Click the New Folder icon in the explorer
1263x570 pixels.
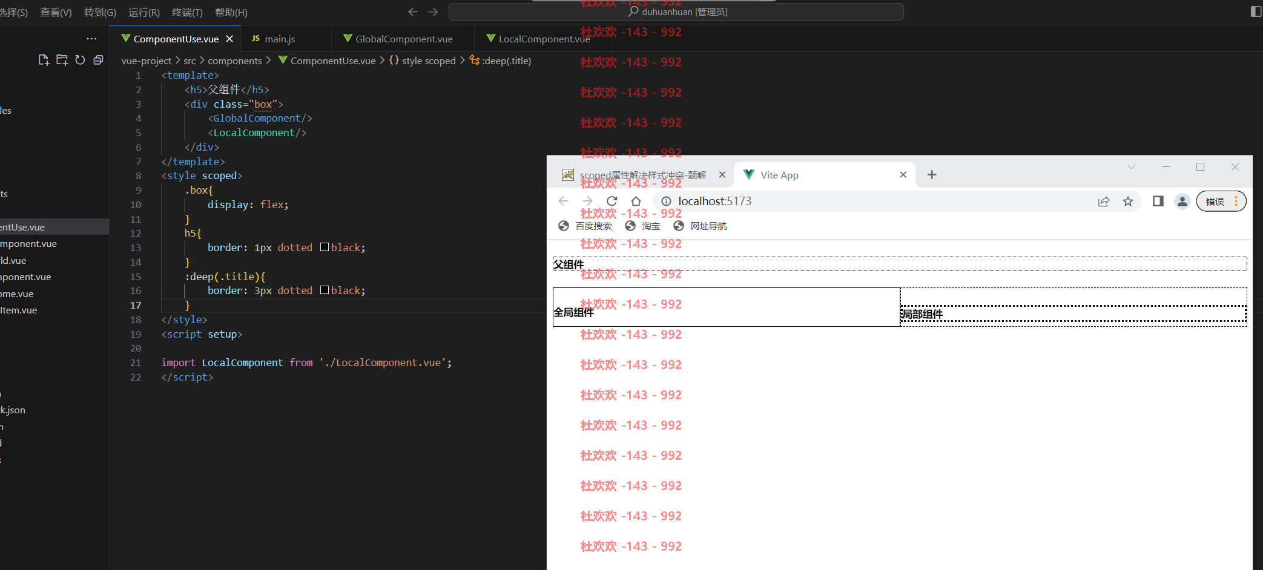tap(62, 60)
